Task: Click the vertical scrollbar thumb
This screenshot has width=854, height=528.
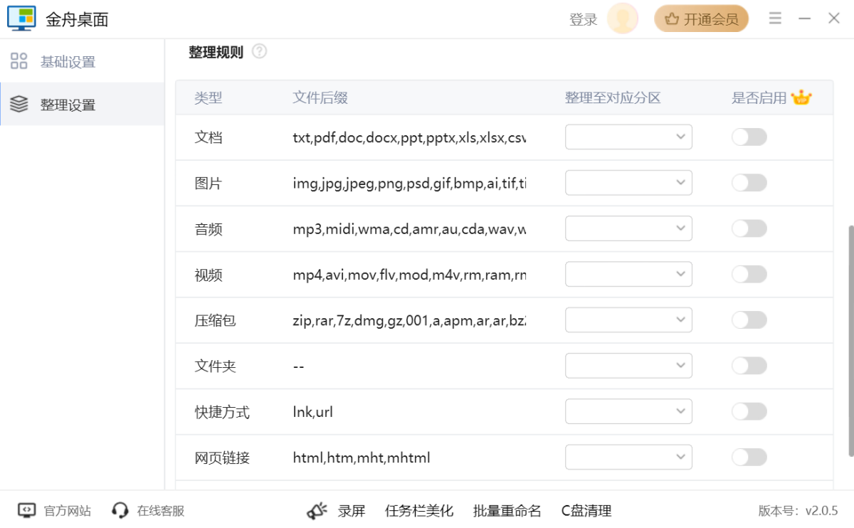Action: (850, 341)
